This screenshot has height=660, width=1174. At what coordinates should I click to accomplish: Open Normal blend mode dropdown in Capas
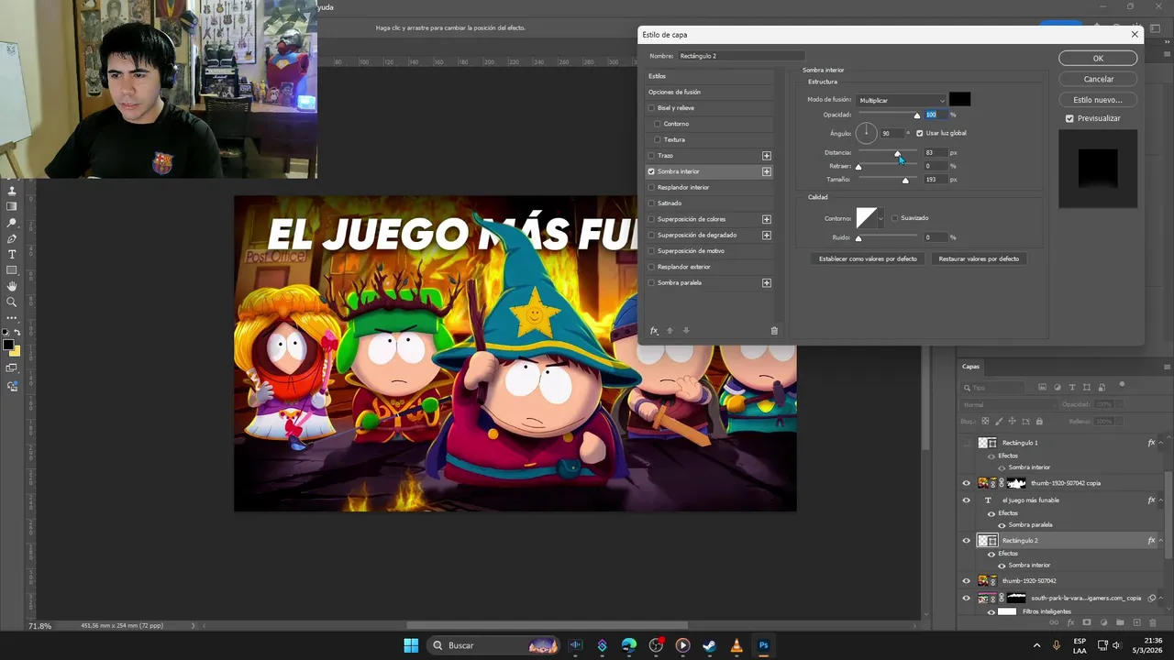point(1010,404)
